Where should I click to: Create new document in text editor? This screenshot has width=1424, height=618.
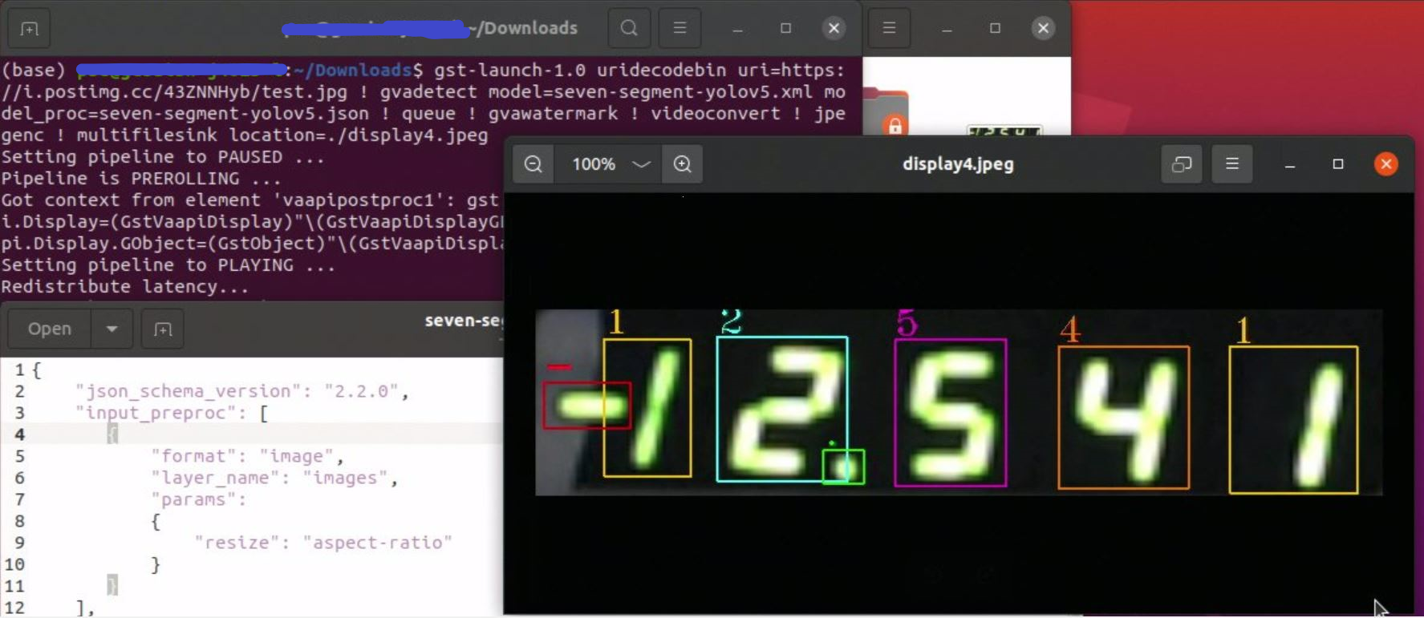[x=163, y=329]
